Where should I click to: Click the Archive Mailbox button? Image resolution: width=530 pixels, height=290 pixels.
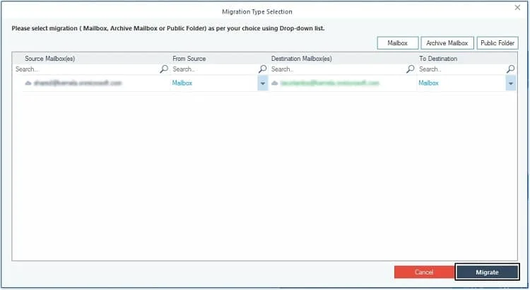click(x=447, y=43)
